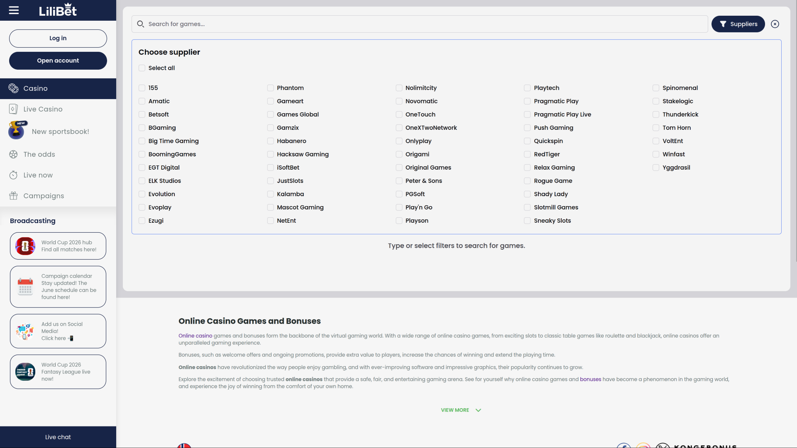Image resolution: width=797 pixels, height=448 pixels.
Task: Tick the Evolution supplier checkbox
Action: [142, 194]
